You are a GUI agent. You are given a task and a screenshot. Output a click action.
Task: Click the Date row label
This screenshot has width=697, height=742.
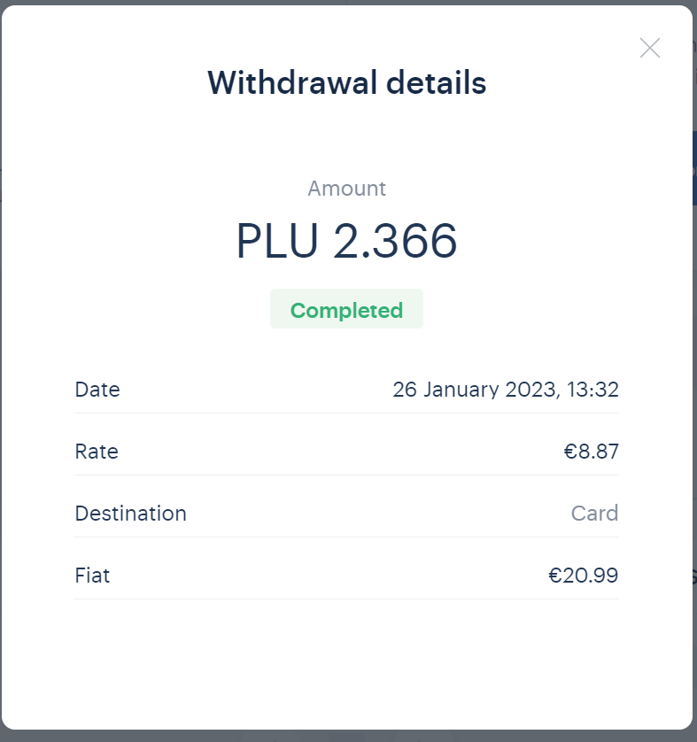pyautogui.click(x=97, y=390)
